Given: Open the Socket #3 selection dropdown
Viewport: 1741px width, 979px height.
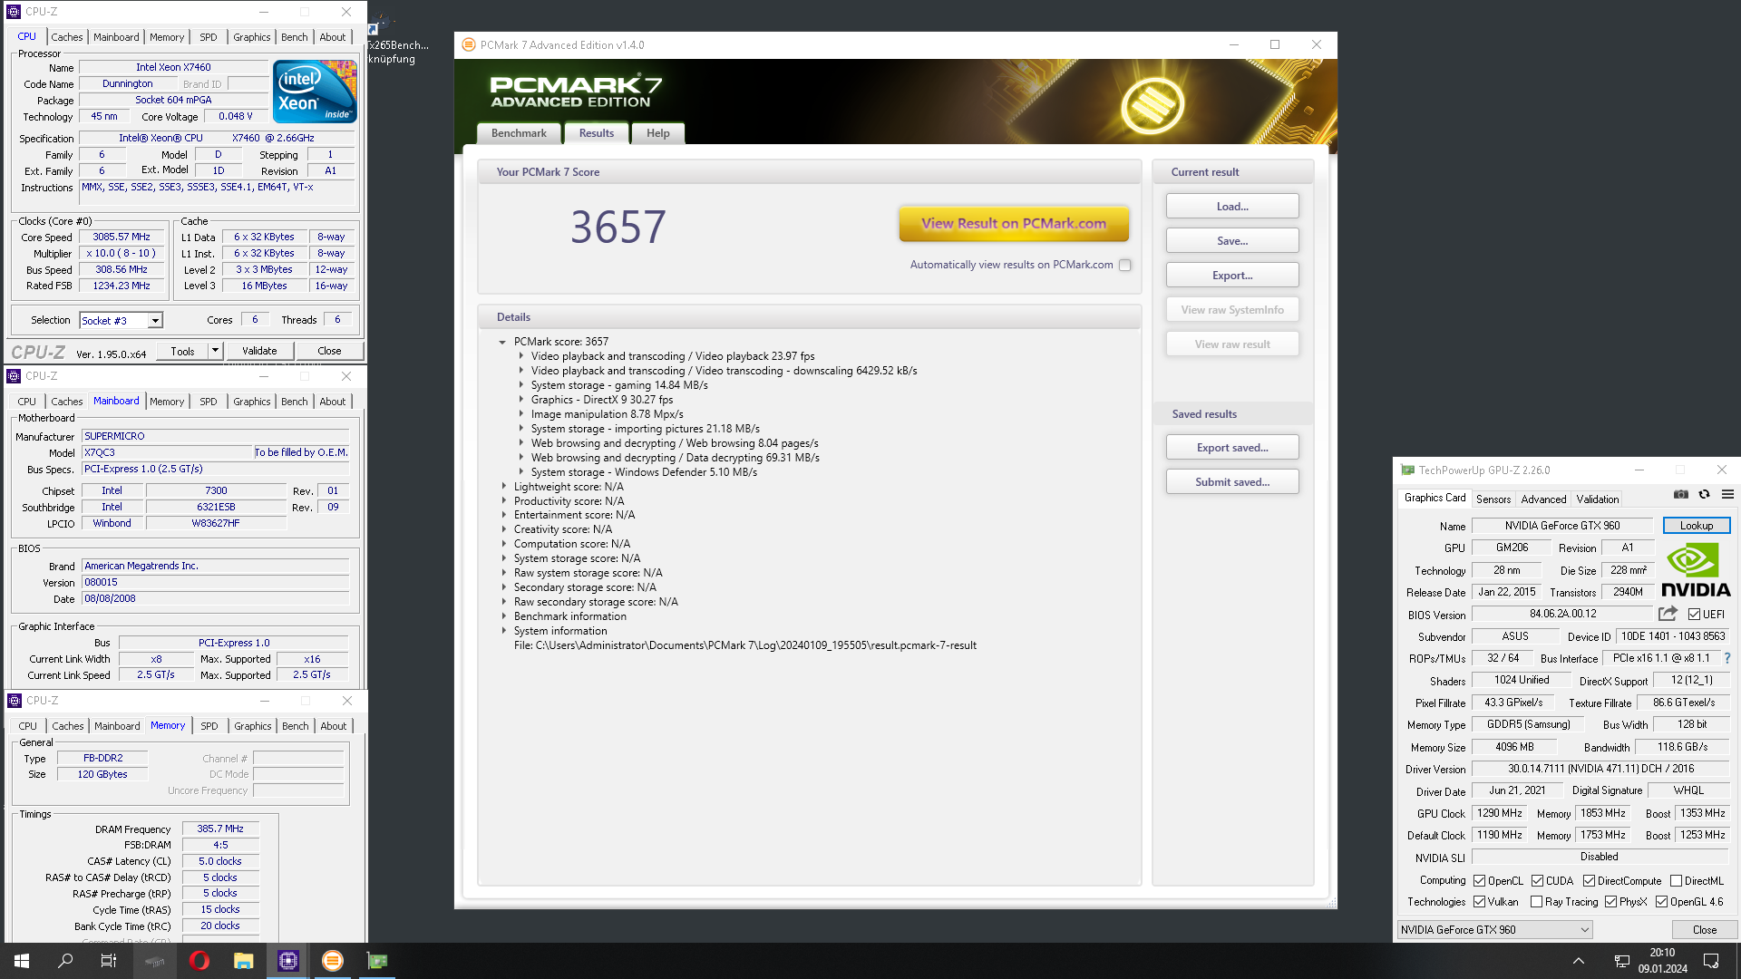Looking at the screenshot, I should point(155,320).
